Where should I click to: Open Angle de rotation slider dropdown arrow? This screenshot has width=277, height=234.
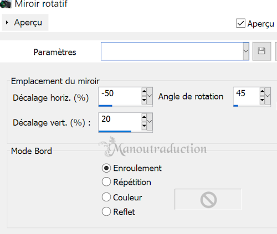268,96
